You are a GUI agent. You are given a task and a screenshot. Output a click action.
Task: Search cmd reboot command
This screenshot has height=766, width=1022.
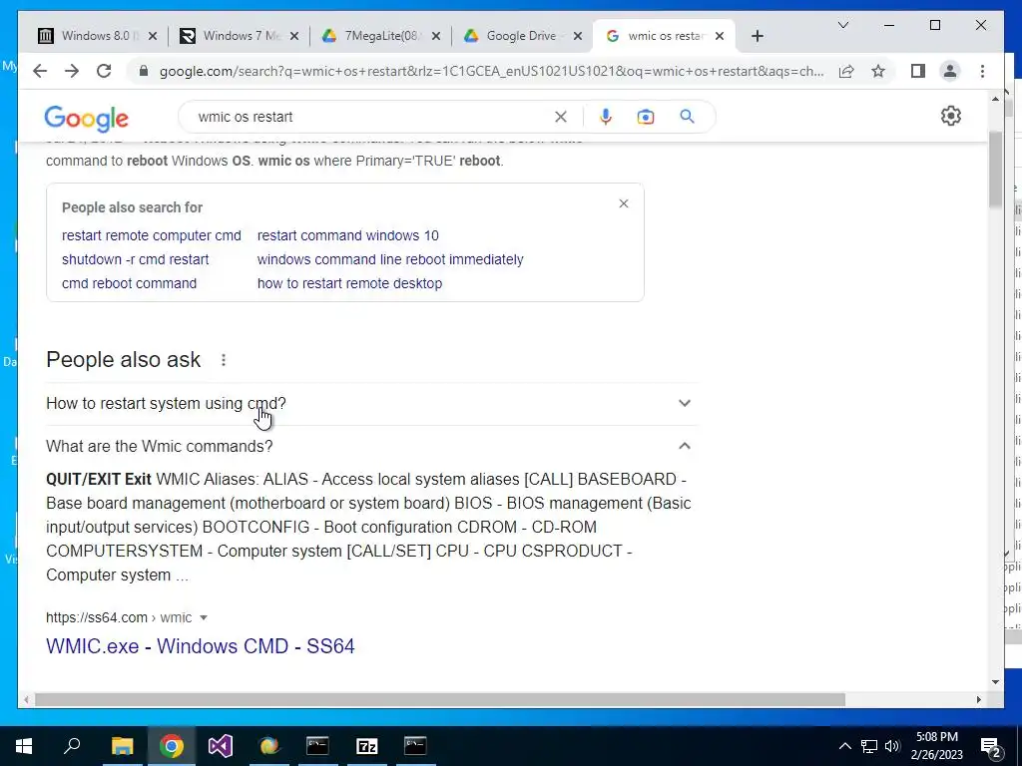pyautogui.click(x=129, y=283)
